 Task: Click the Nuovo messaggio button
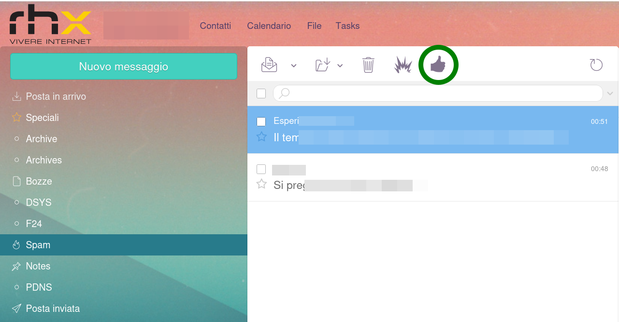click(124, 66)
